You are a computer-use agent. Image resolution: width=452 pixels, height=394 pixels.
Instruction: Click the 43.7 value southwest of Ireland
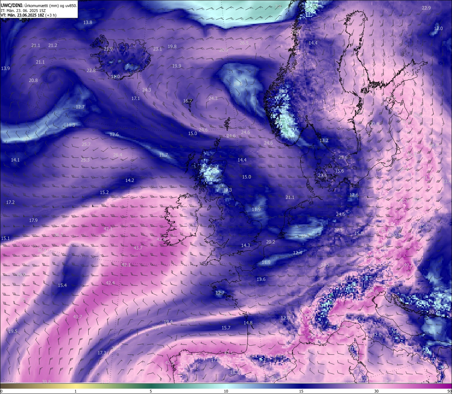(x=138, y=248)
